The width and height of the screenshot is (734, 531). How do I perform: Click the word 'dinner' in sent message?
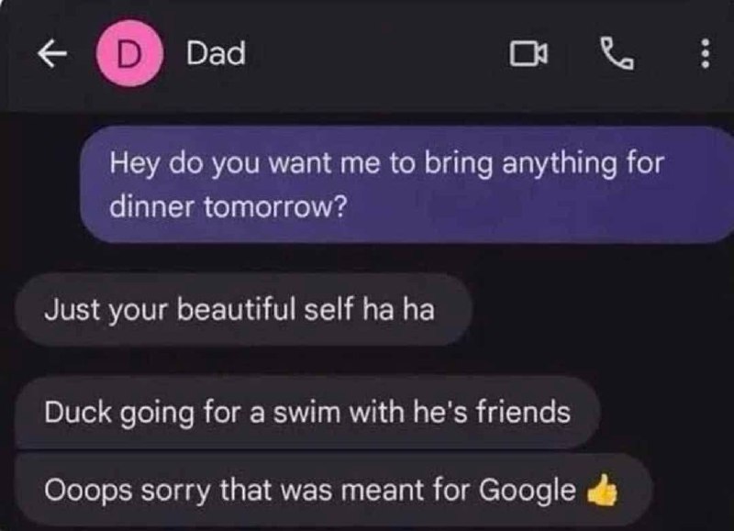[151, 206]
